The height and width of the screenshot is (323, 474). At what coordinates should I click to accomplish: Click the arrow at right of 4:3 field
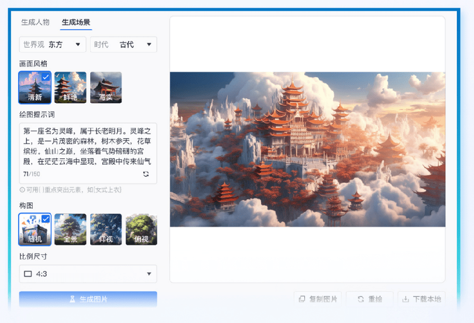(x=149, y=274)
